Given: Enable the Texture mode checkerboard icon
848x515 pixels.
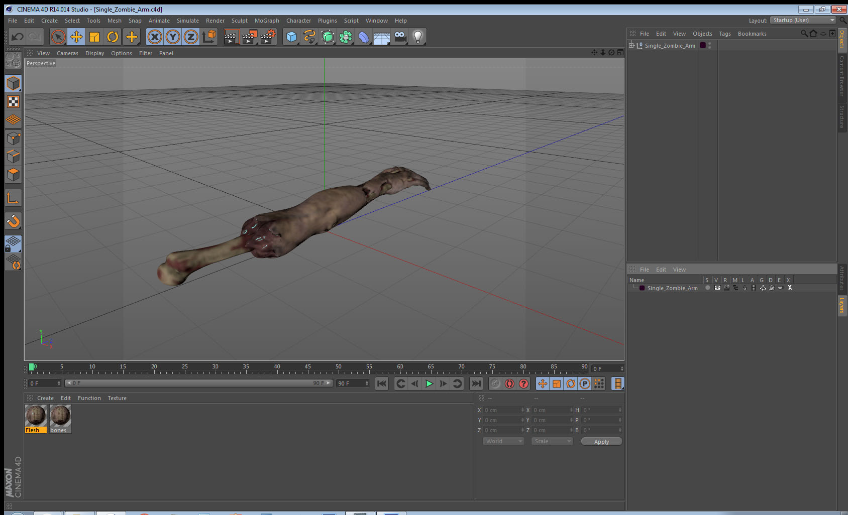Looking at the screenshot, I should (14, 102).
